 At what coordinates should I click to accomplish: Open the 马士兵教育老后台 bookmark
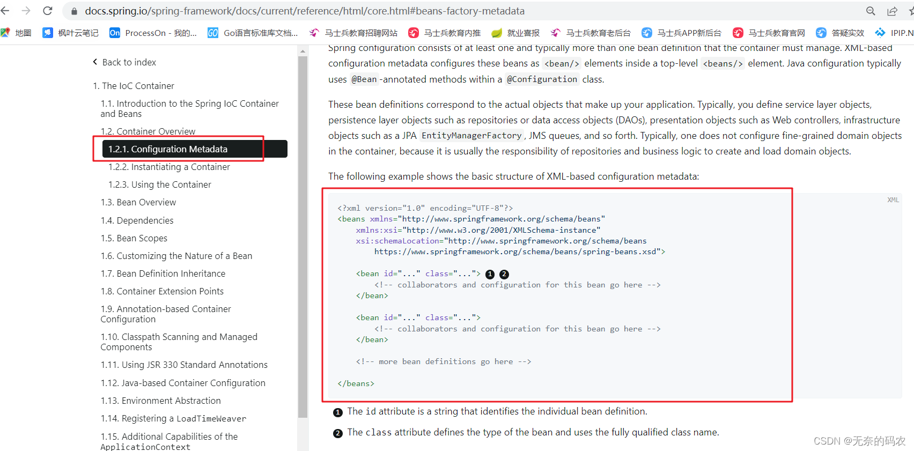[x=591, y=33]
